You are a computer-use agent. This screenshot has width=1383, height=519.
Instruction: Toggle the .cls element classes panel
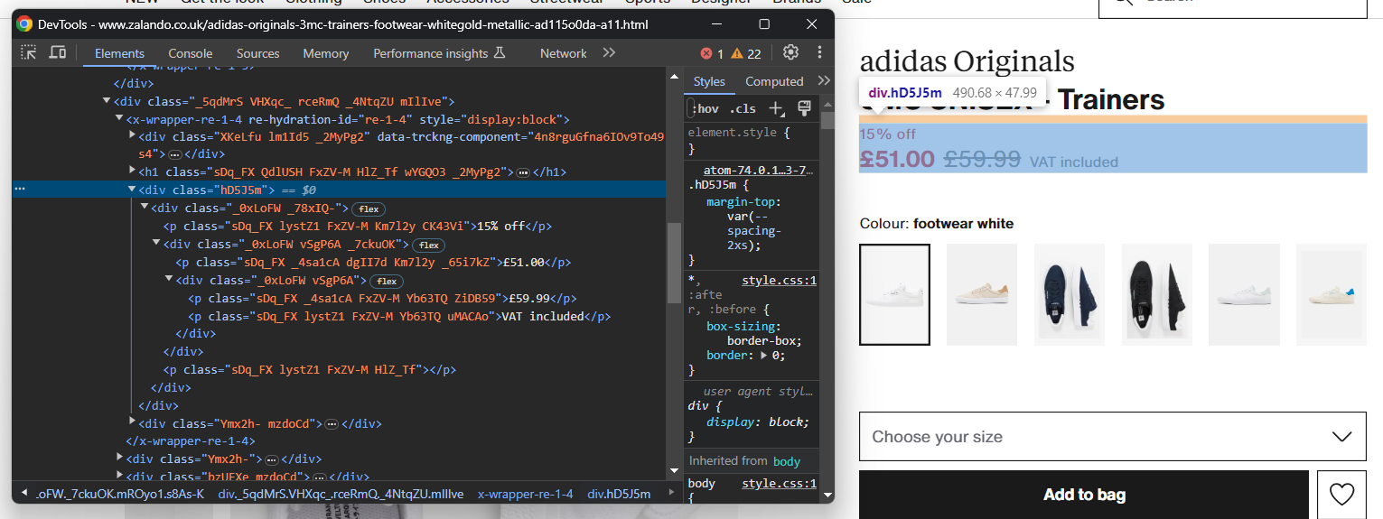[x=743, y=109]
